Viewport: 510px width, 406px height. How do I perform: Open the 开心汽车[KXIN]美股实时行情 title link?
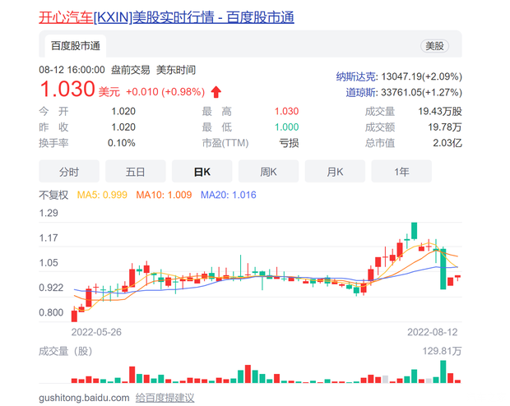pos(166,17)
